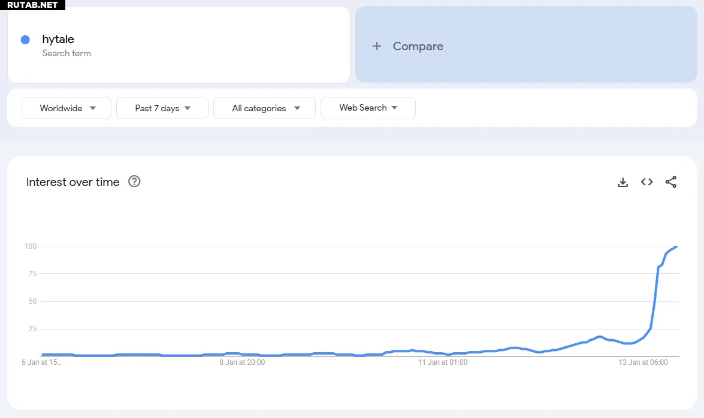Open the All categories dropdown
The height and width of the screenshot is (418, 704).
264,108
